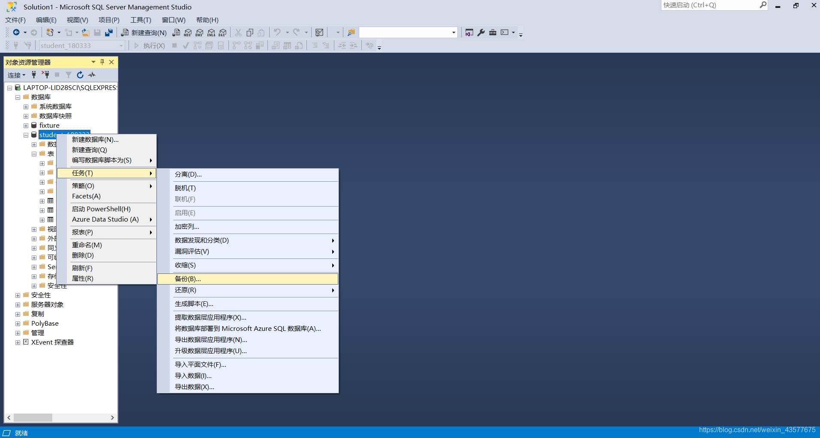This screenshot has height=438, width=820.
Task: Select 重命名(M) in context menu
Action: (x=107, y=245)
